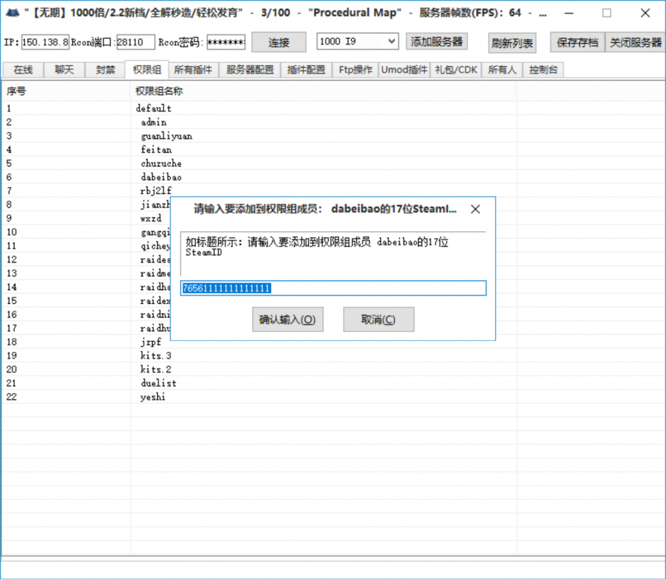This screenshot has width=666, height=579.
Task: Open the 所有插件 tab
Action: (x=193, y=70)
